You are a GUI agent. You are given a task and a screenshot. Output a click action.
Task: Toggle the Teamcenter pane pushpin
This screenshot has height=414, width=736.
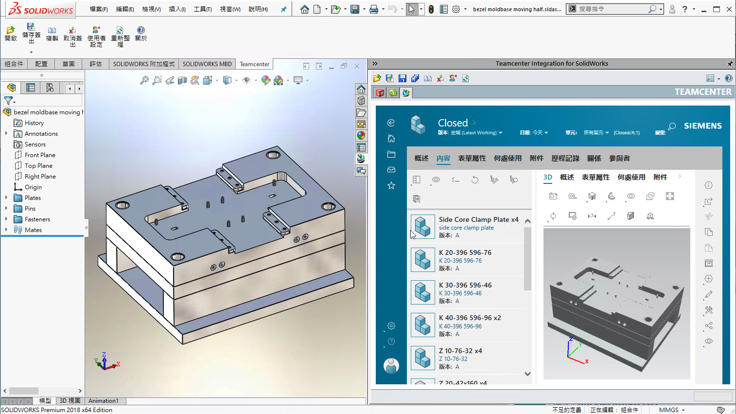pos(730,64)
